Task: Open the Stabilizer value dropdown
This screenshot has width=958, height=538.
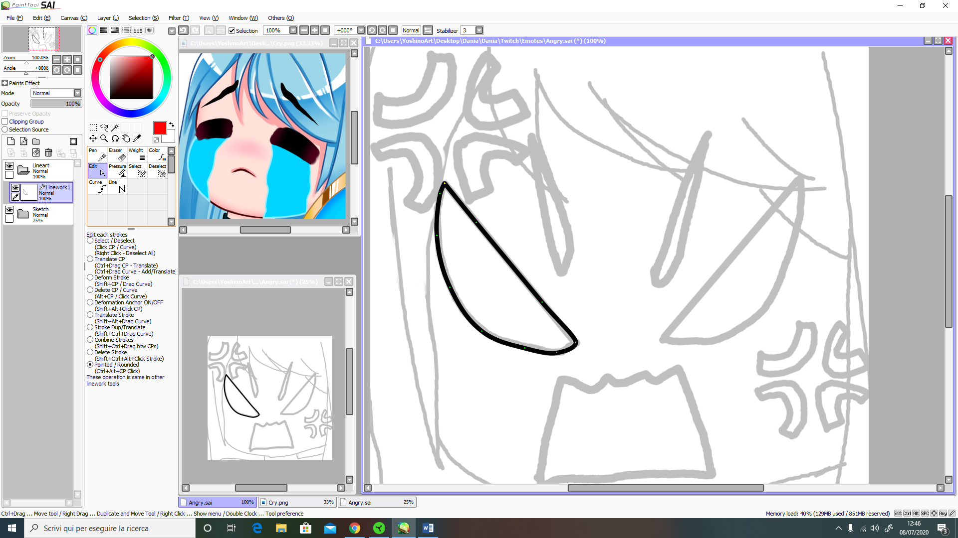Action: (x=479, y=30)
